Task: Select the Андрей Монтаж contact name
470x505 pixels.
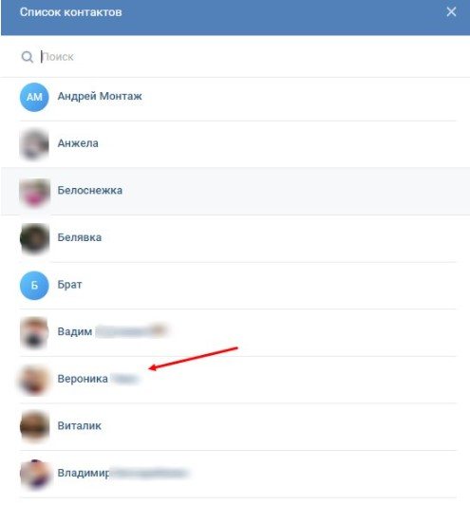Action: click(x=100, y=96)
